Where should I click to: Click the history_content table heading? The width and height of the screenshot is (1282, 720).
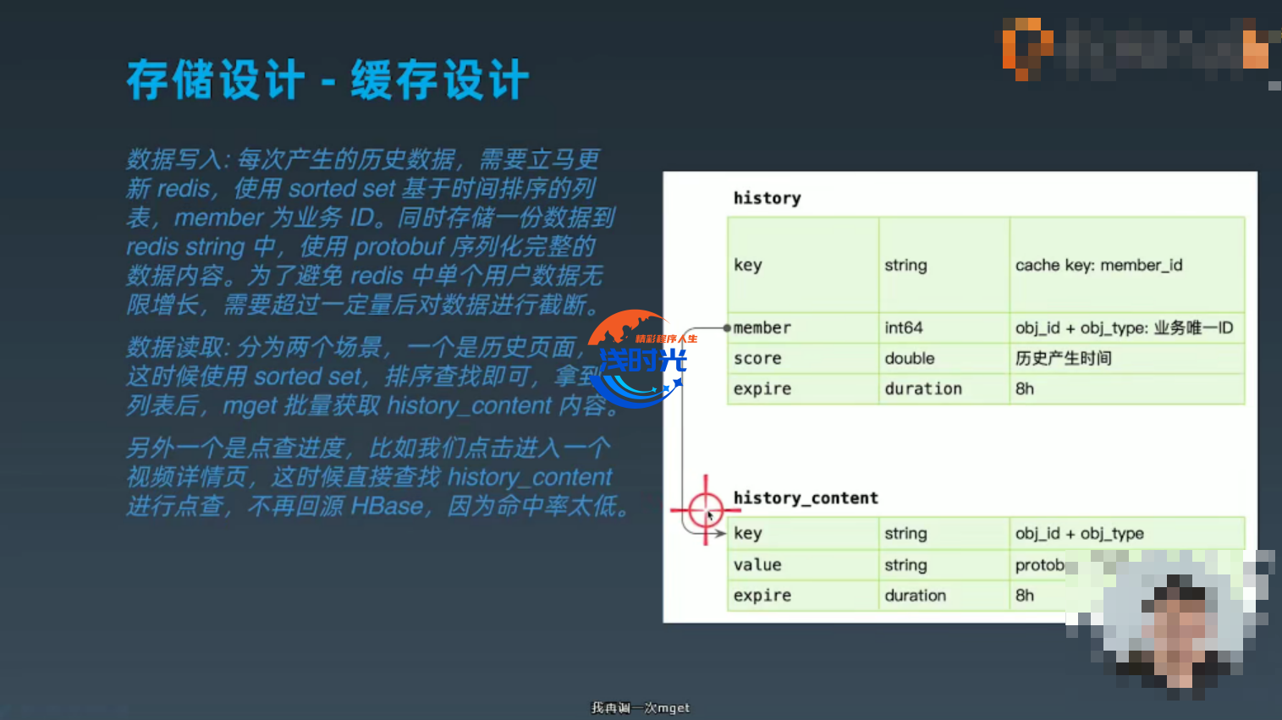[x=805, y=498]
